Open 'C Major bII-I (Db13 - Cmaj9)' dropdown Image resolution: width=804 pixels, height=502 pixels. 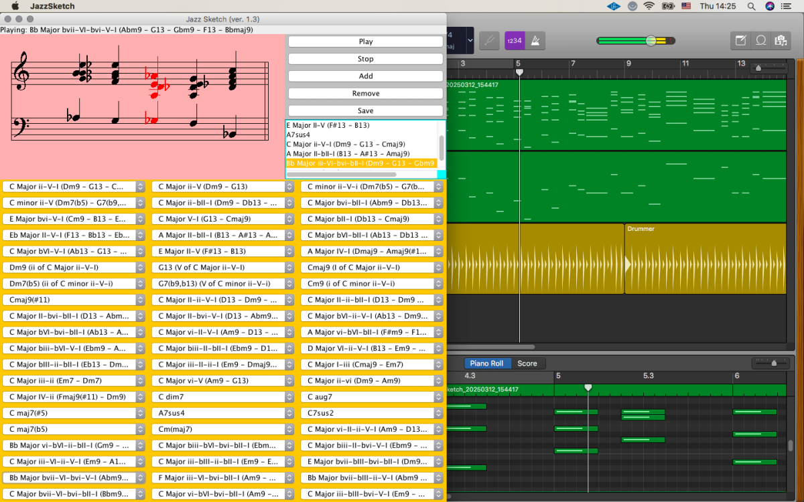click(x=372, y=219)
